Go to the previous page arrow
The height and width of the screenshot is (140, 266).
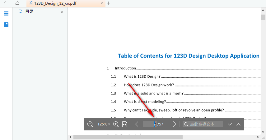pyautogui.click(x=137, y=124)
